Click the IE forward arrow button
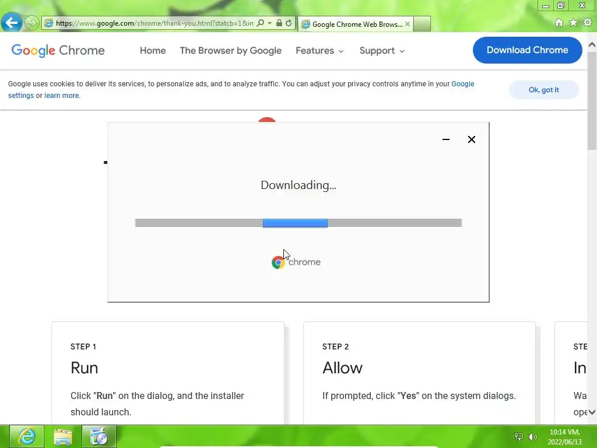The height and width of the screenshot is (448, 597). click(32, 23)
